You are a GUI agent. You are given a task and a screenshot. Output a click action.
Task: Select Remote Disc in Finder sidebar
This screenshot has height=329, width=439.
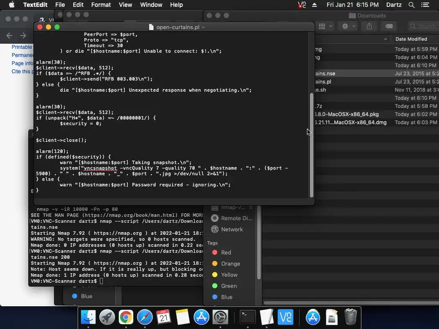click(232, 218)
